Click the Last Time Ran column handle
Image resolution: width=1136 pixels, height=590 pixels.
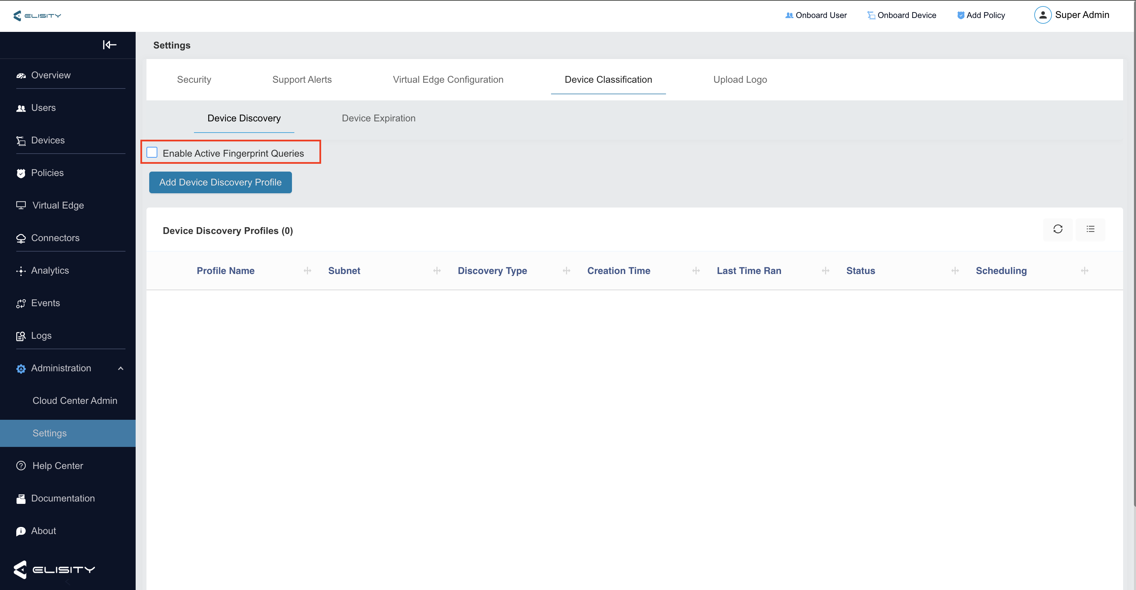click(x=825, y=271)
